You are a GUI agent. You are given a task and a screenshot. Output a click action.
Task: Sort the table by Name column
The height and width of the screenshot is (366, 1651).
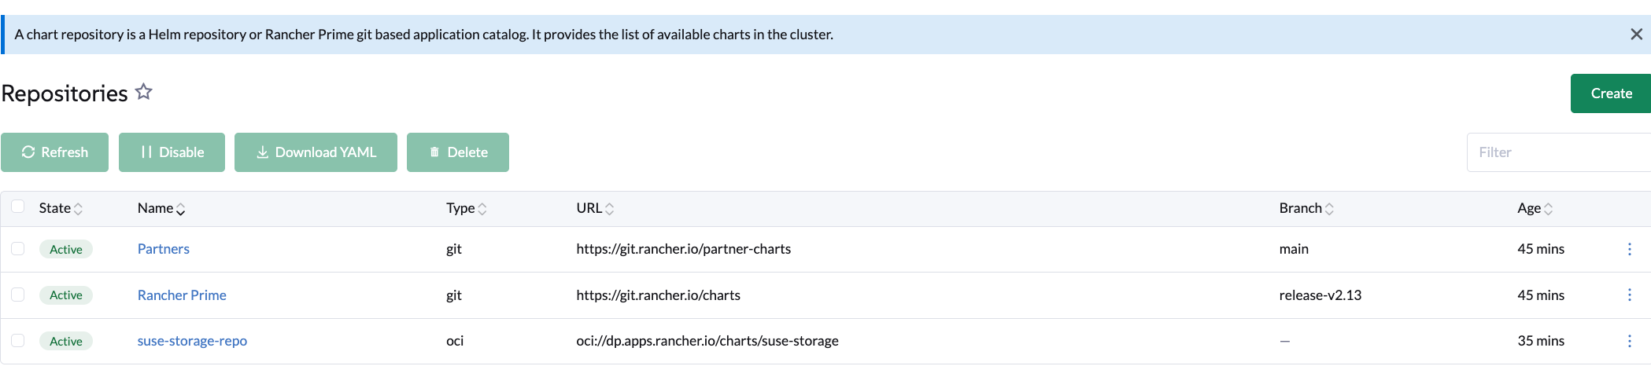161,208
